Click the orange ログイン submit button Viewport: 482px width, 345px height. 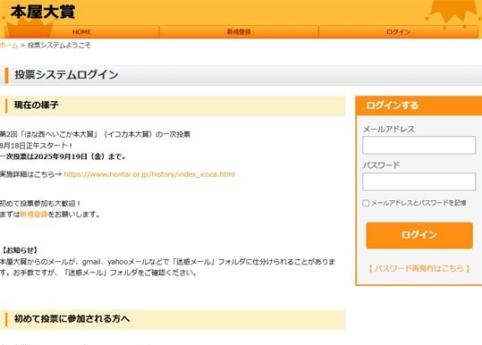[419, 235]
